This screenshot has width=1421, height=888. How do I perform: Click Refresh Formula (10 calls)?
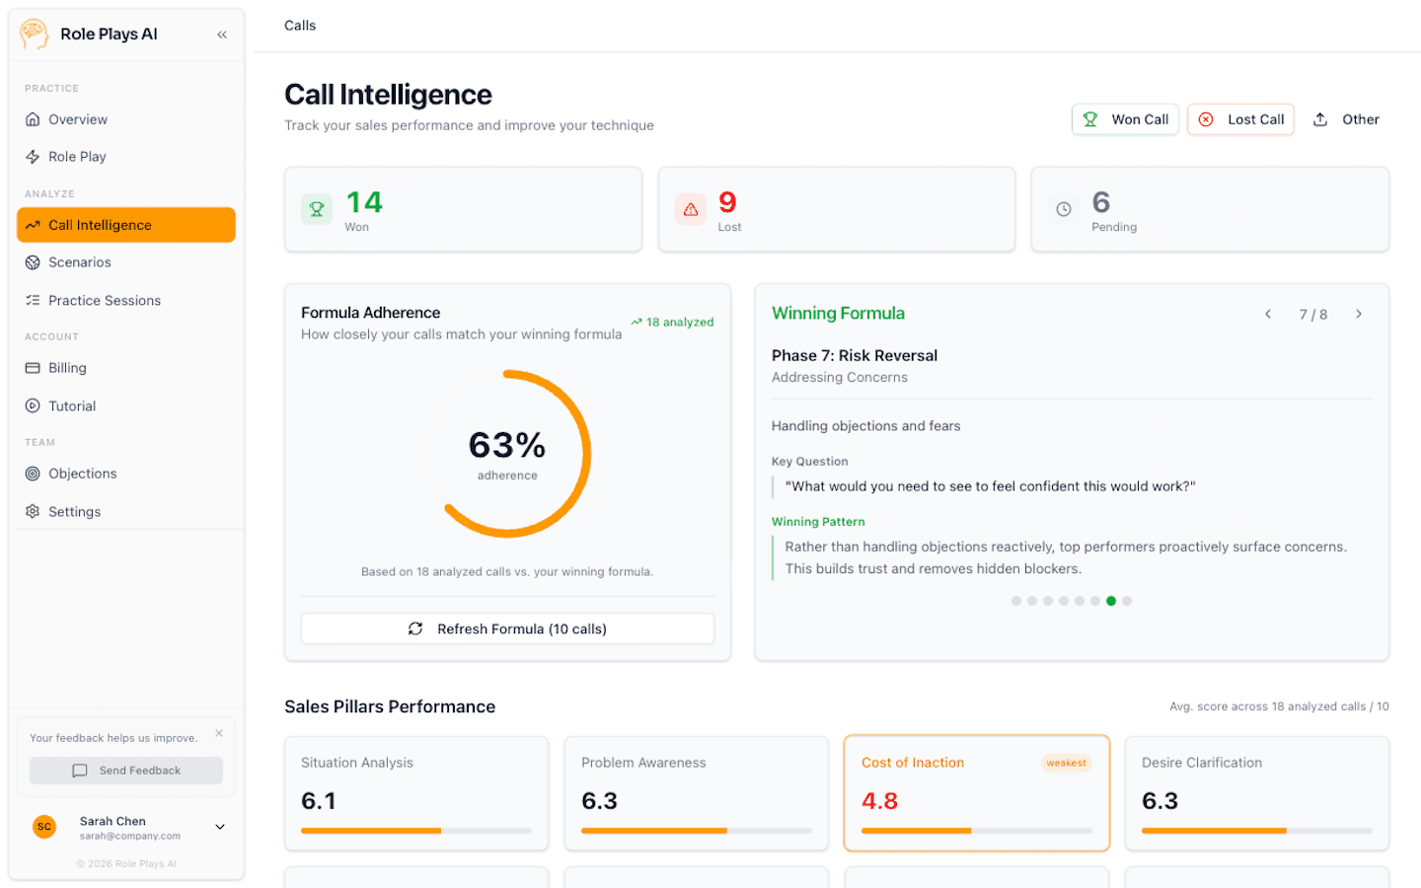coord(507,629)
